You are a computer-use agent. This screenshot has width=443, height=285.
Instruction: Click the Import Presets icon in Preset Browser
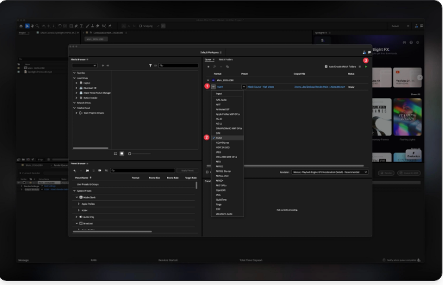pyautogui.click(x=99, y=171)
